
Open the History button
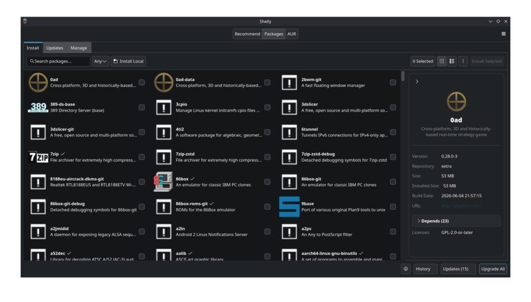point(425,269)
